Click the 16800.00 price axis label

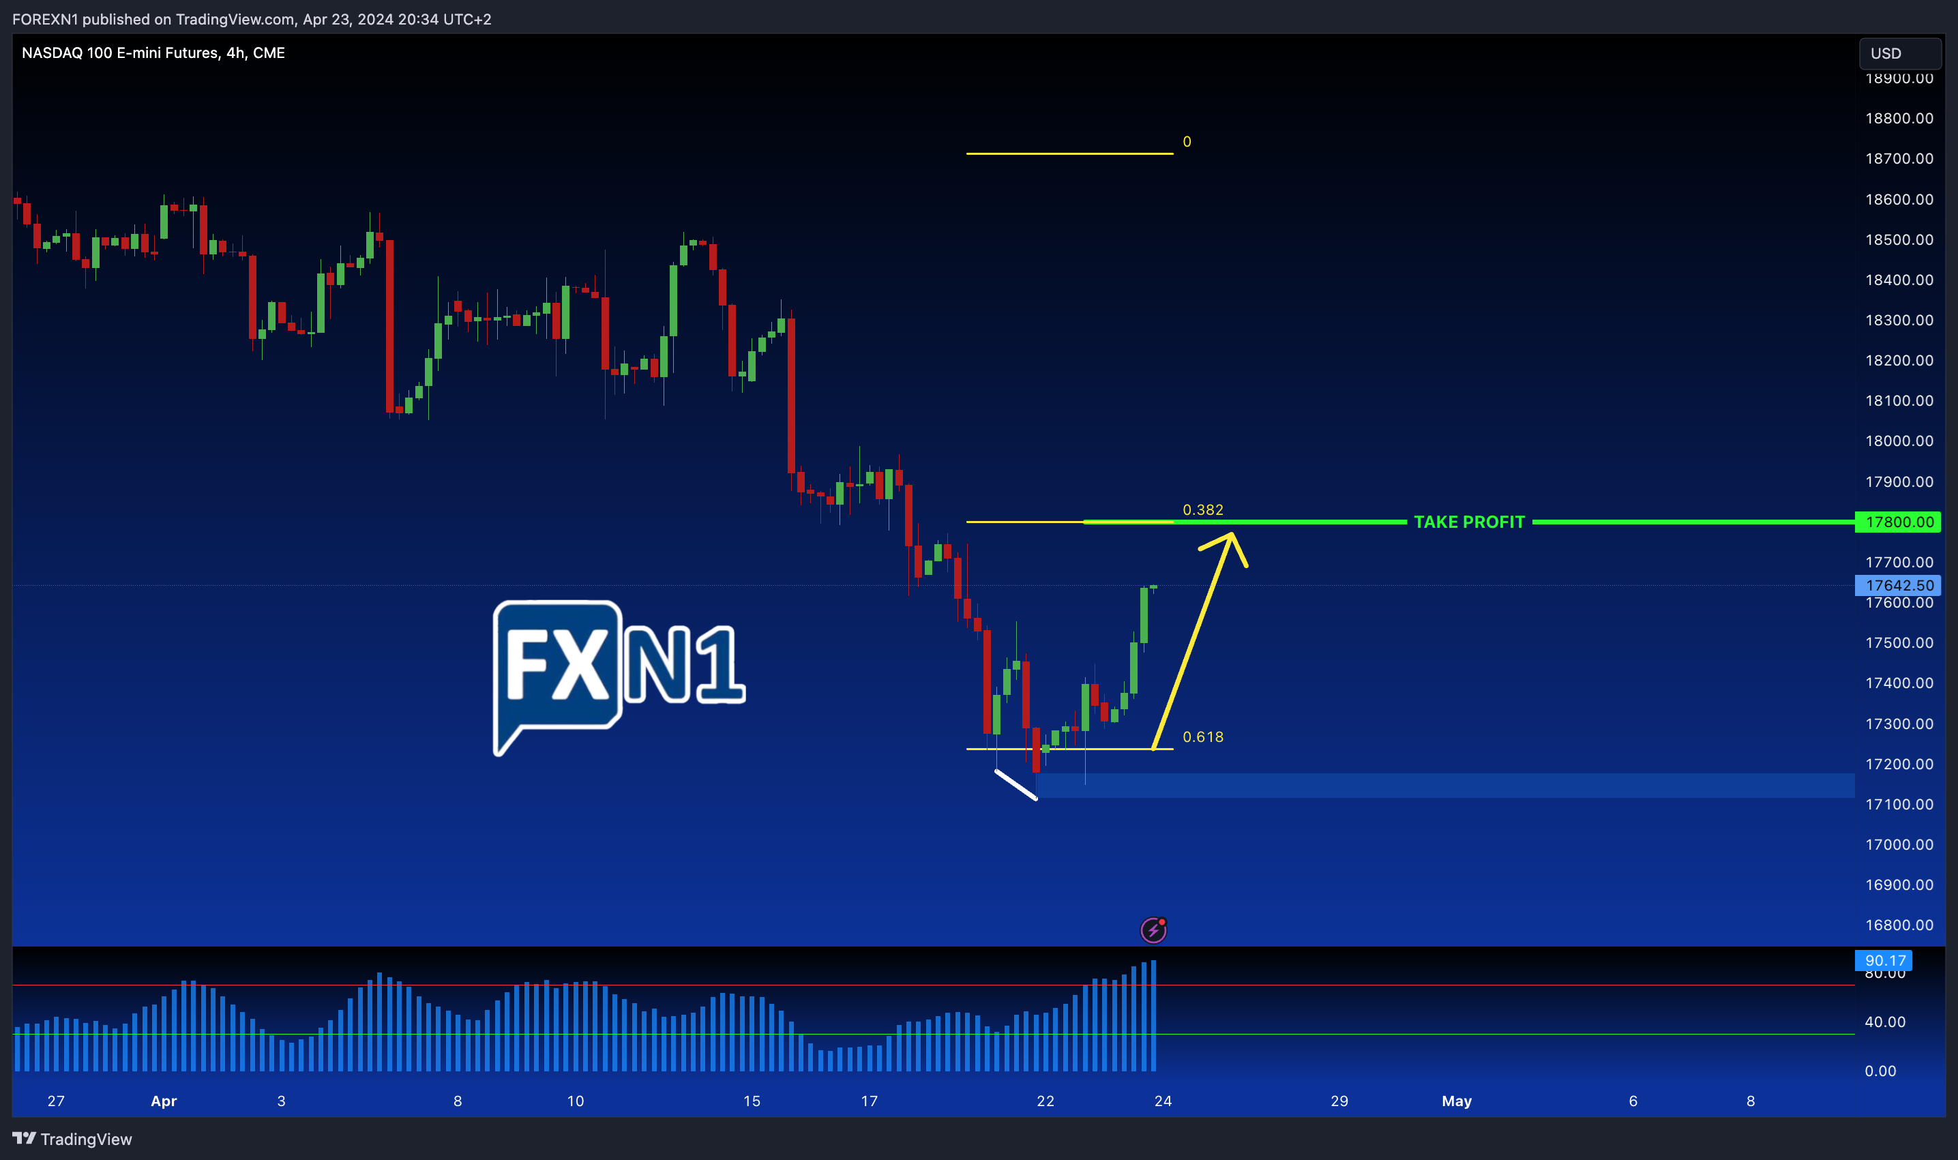point(1899,925)
